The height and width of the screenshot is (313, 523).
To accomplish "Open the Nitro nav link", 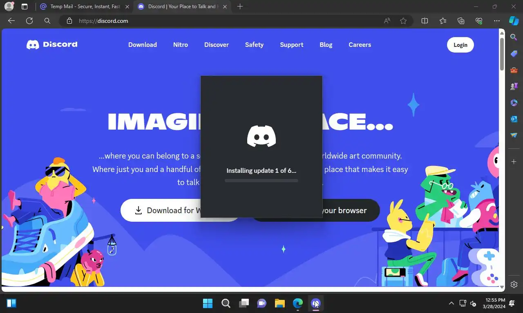I will point(181,45).
